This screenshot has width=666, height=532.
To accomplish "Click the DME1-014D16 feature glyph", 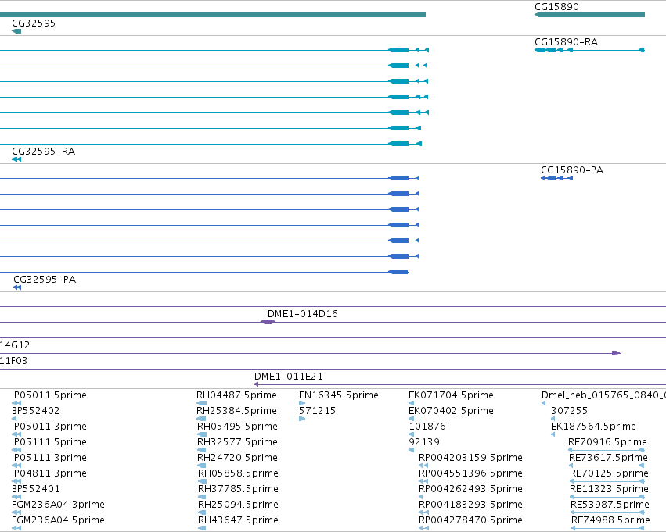I will pyautogui.click(x=268, y=322).
